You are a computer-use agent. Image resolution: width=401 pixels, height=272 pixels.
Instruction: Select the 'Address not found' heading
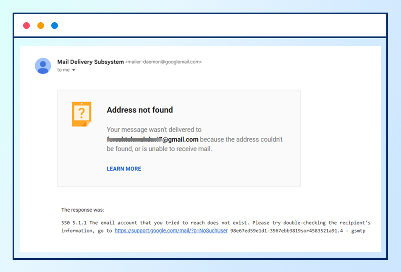[x=140, y=110]
